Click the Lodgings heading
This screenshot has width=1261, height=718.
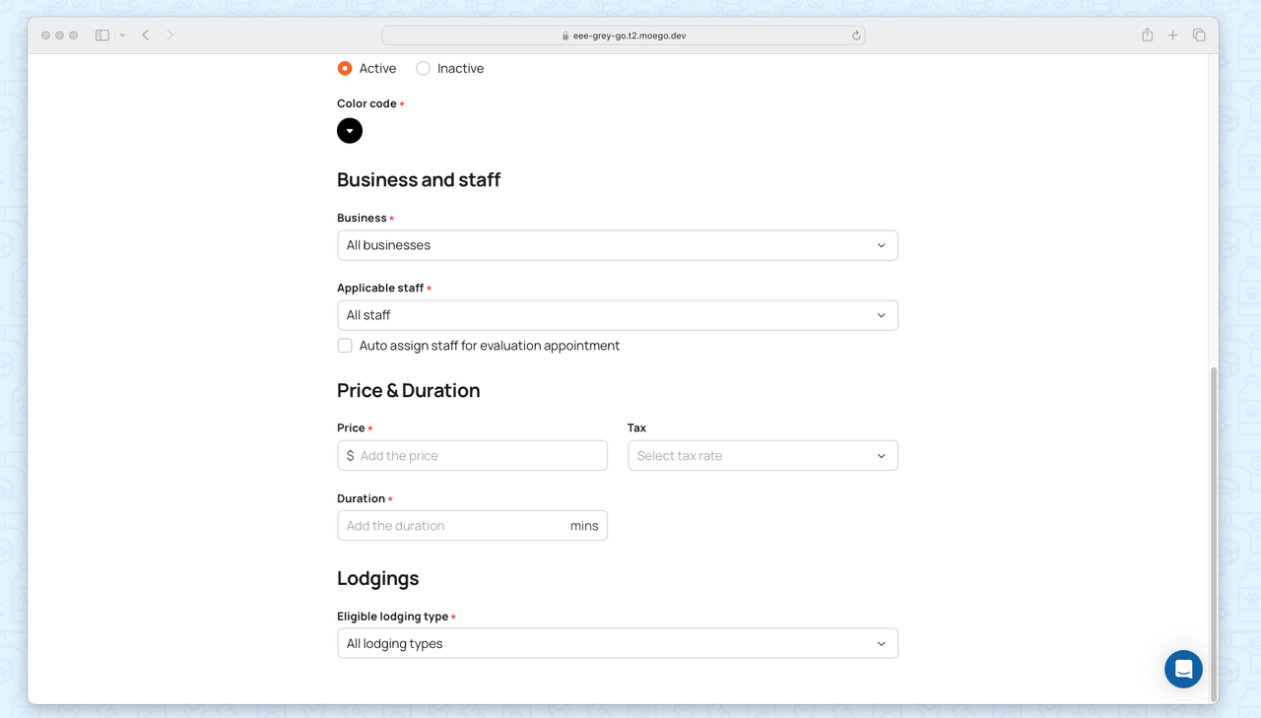pos(378,578)
